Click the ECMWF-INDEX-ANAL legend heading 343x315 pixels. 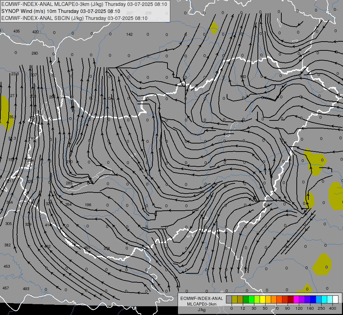(201, 299)
